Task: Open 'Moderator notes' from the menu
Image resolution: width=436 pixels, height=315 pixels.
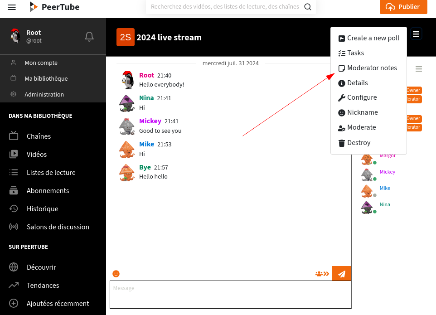Action: (372, 68)
